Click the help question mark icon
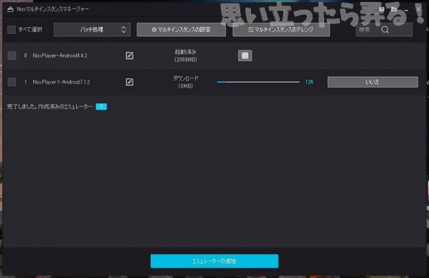429x278 pixels. pos(382,9)
